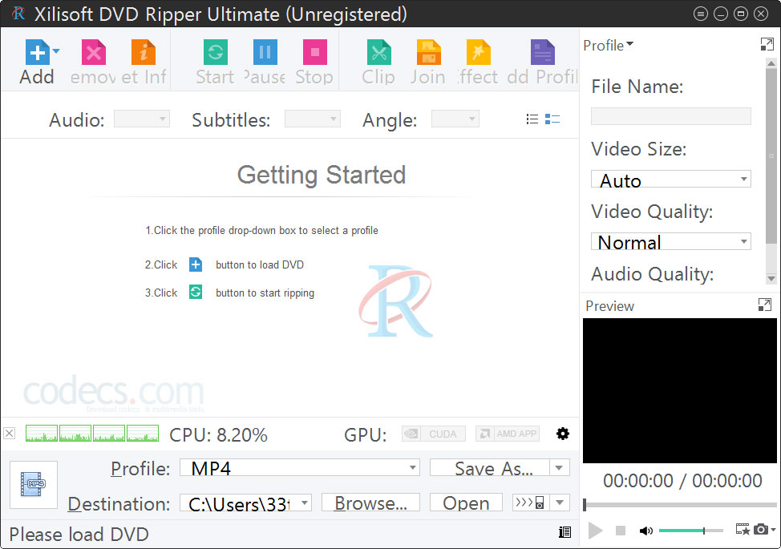Toggle AMD APP acceleration
This screenshot has width=781, height=549.
508,434
